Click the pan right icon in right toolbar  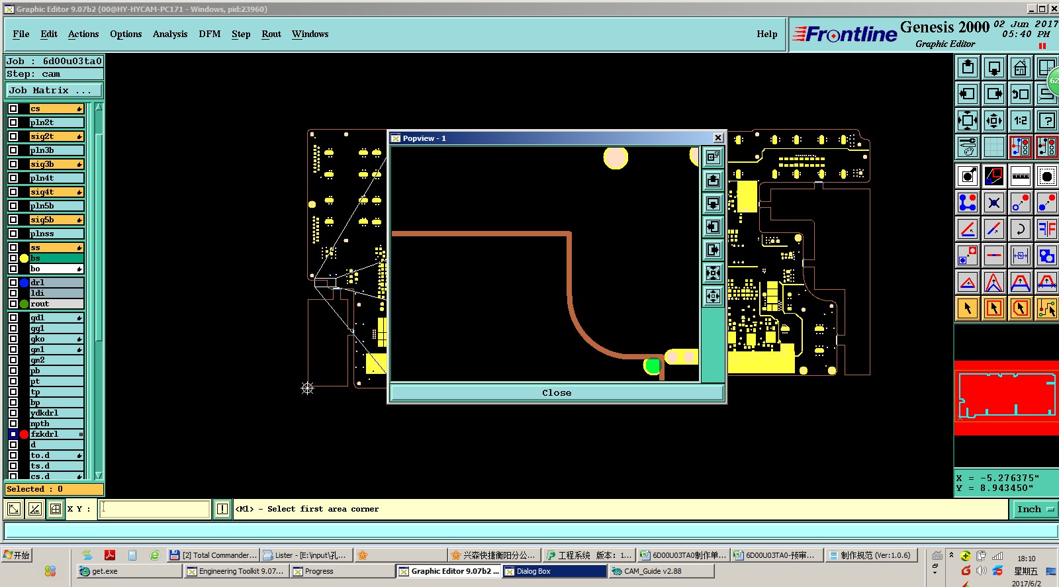[994, 94]
